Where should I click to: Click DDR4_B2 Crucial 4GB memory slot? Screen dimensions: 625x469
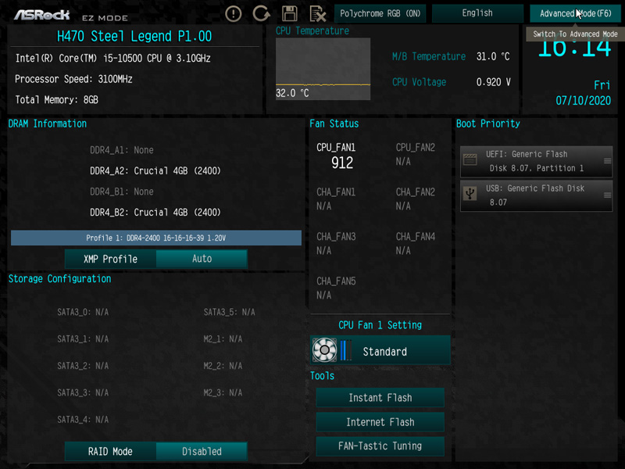[x=155, y=213]
